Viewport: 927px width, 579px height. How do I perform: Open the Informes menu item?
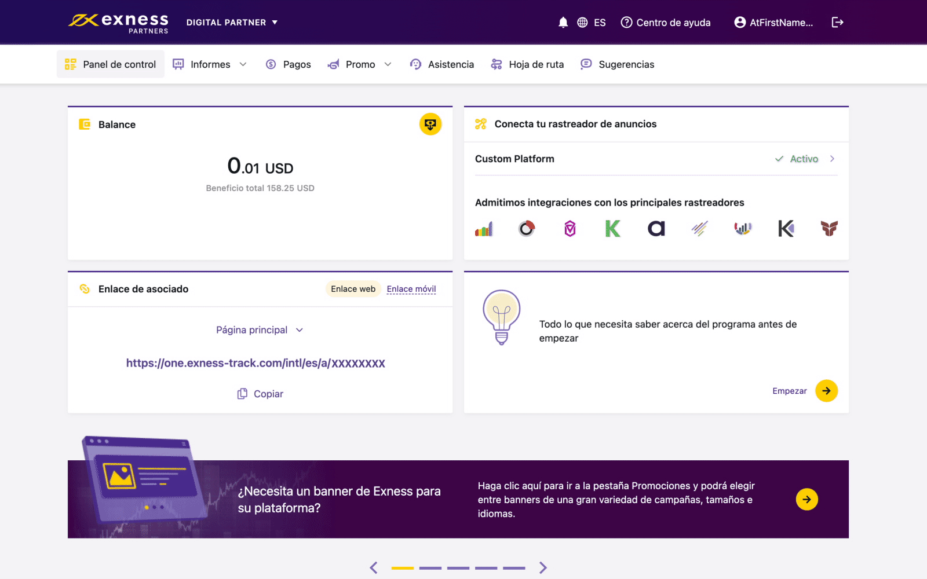tap(210, 64)
